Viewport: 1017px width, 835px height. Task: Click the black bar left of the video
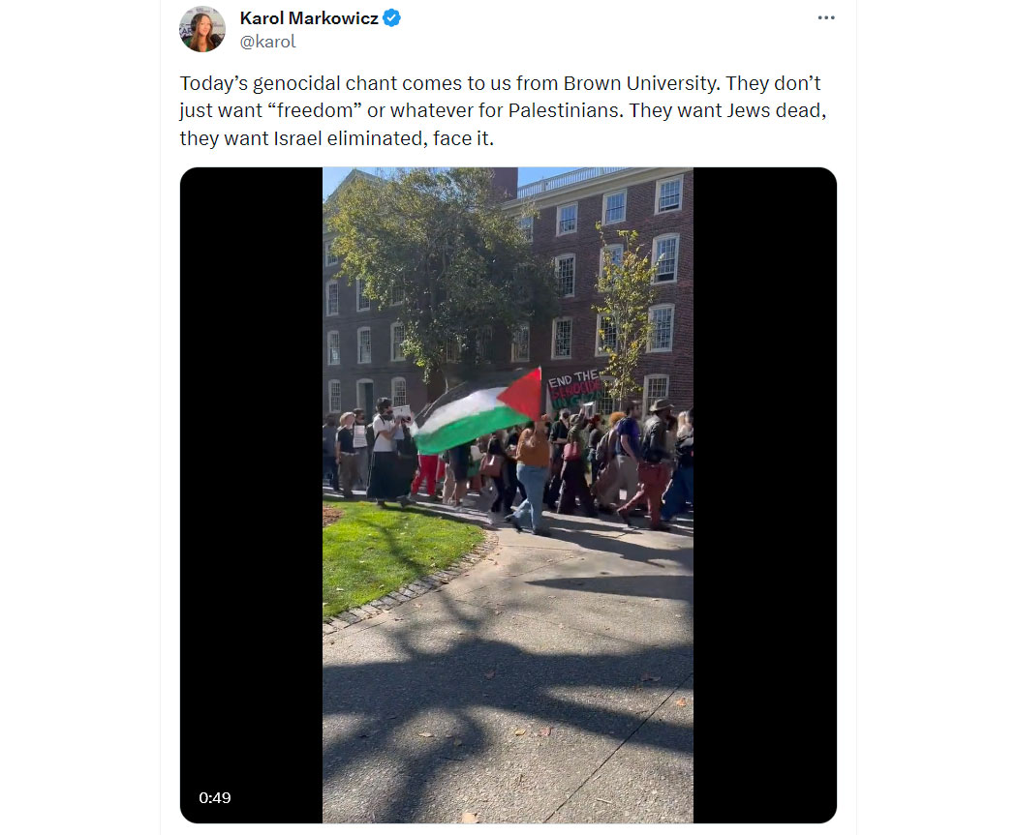(252, 495)
